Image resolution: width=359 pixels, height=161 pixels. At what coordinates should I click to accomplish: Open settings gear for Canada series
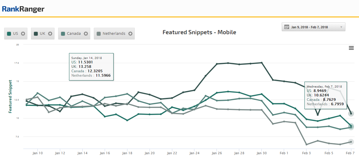point(86,34)
